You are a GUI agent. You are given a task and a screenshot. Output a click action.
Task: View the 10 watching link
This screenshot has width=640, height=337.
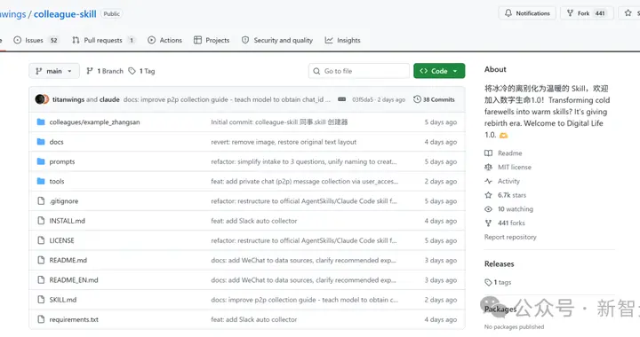[508, 209]
